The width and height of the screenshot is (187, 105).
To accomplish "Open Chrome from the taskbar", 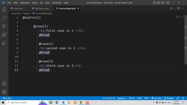I will coord(81,102).
